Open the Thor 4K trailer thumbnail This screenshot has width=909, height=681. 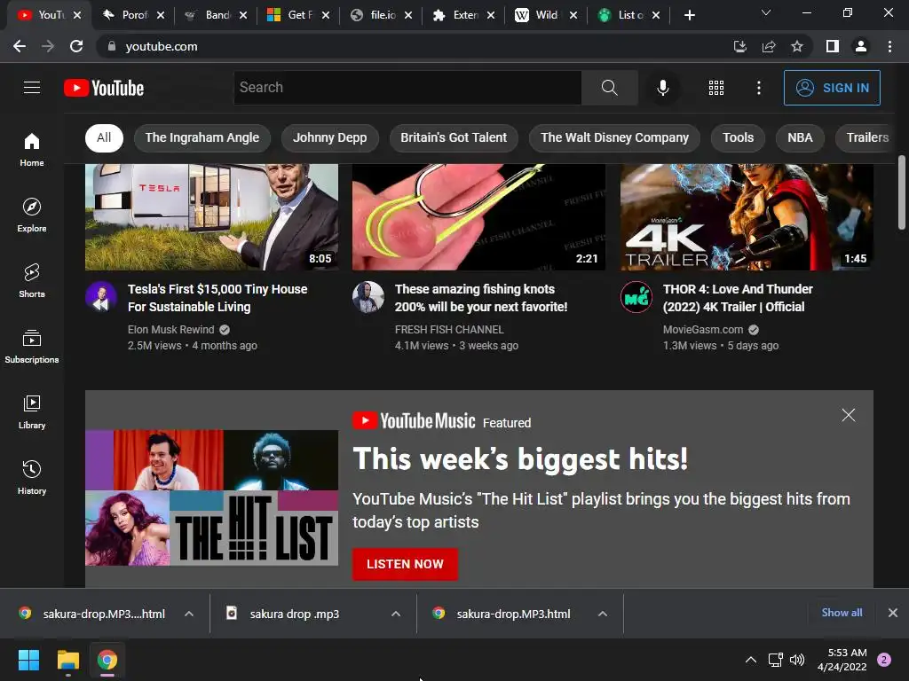747,217
